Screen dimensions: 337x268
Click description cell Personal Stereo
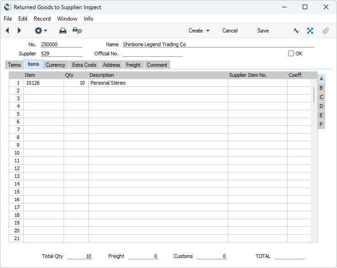[x=158, y=83]
